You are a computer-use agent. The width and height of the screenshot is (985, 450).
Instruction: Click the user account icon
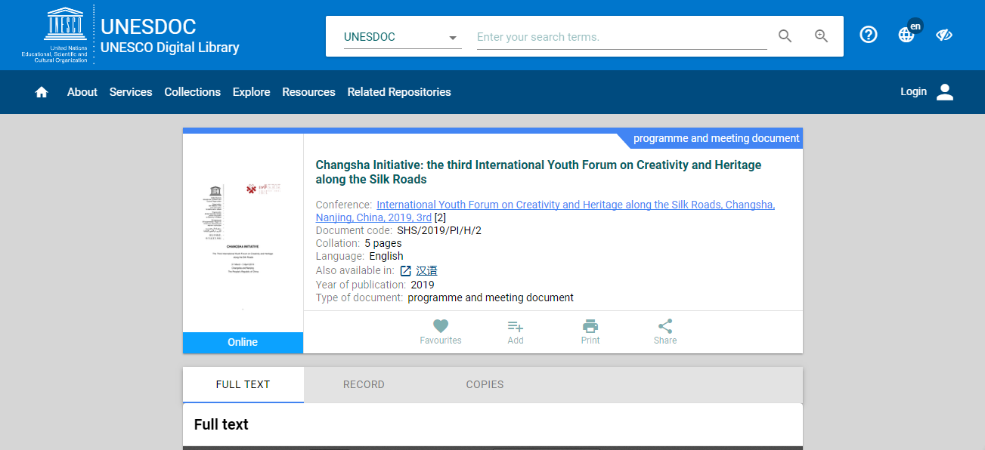tap(945, 92)
